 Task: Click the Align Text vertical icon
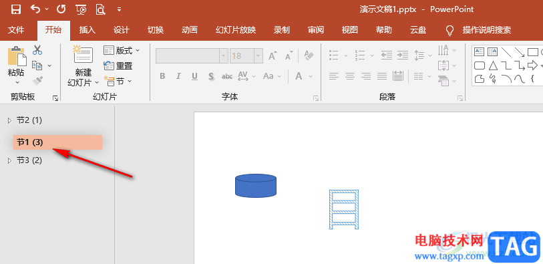tap(443, 65)
